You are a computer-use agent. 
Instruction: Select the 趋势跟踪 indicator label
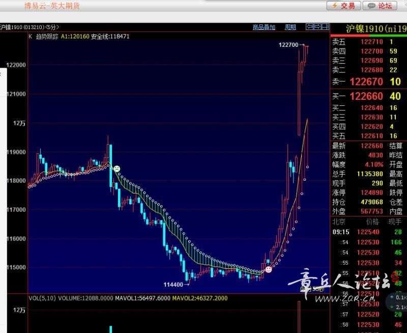point(47,36)
